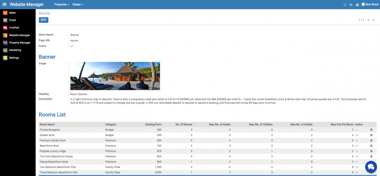Click the Edit button

coord(44,20)
